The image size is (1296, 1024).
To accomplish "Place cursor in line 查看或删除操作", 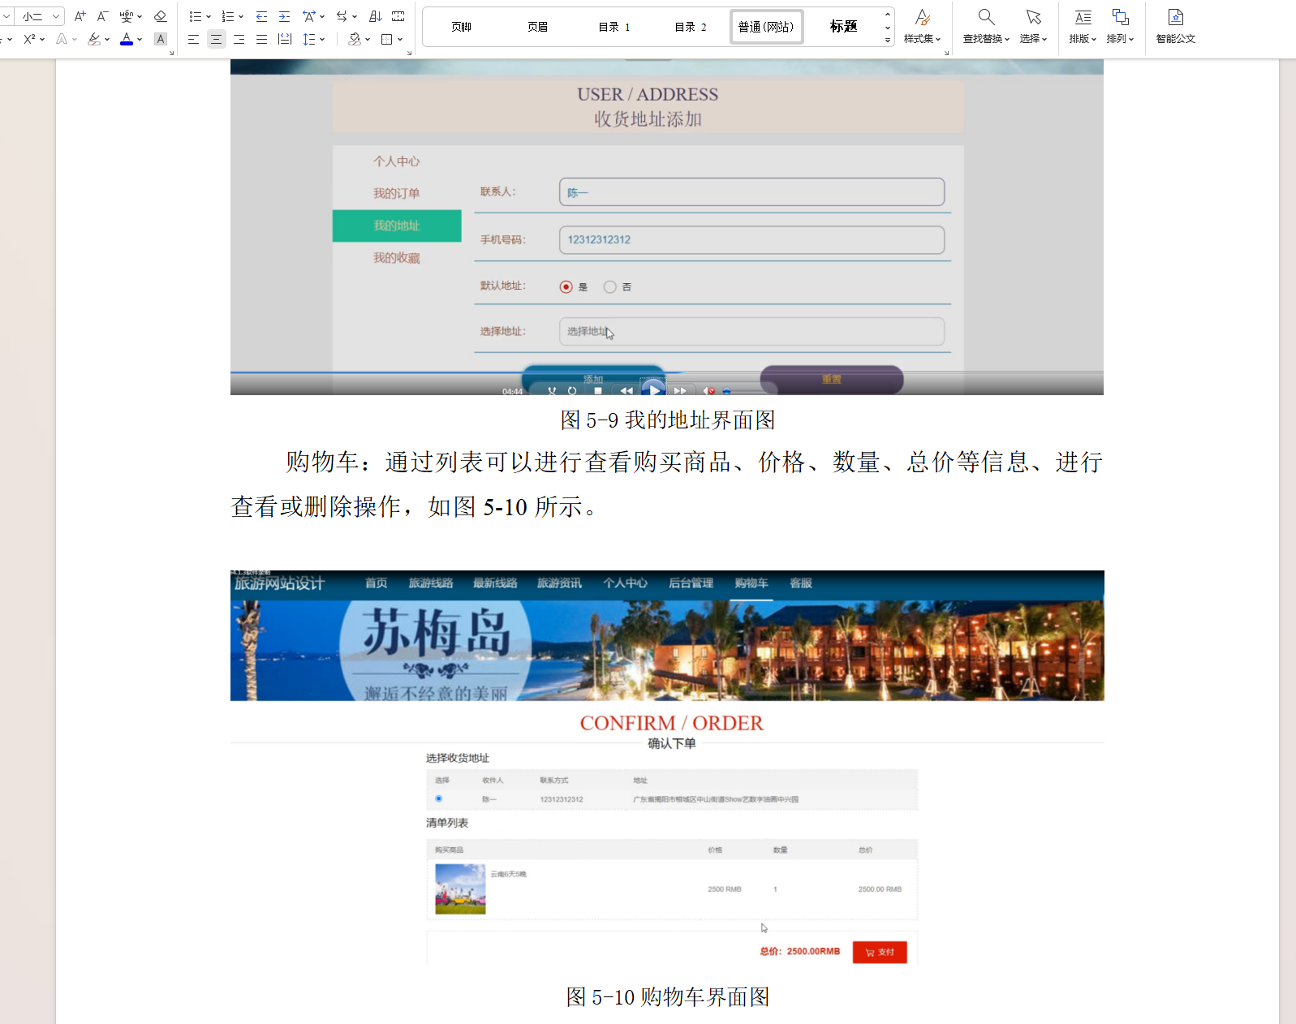I will coord(416,507).
